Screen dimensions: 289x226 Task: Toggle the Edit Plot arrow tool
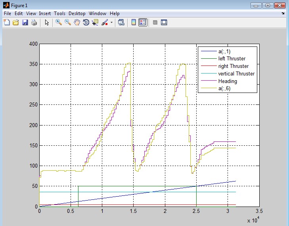pyautogui.click(x=47, y=23)
